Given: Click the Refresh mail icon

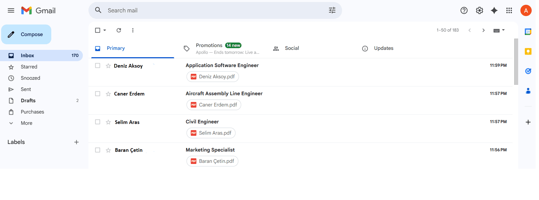Looking at the screenshot, I should click(x=119, y=30).
